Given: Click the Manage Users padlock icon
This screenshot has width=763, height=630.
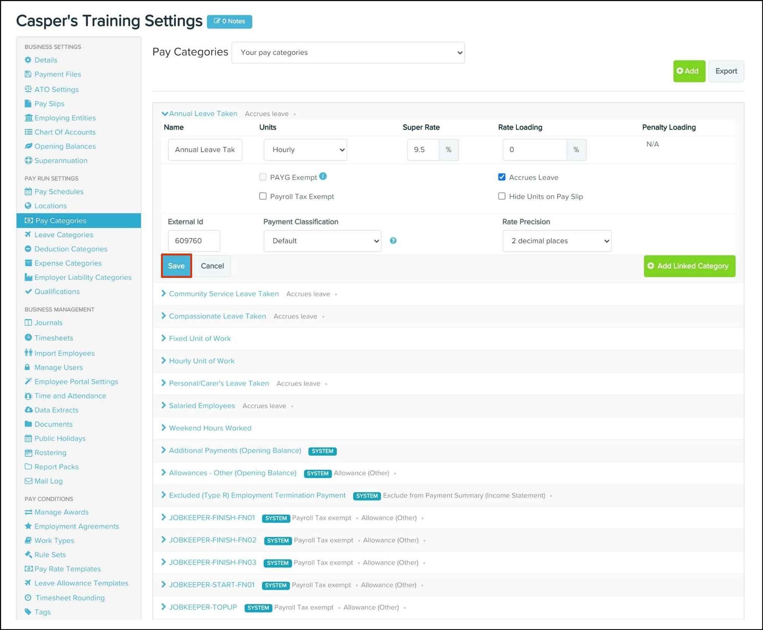Looking at the screenshot, I should point(27,367).
